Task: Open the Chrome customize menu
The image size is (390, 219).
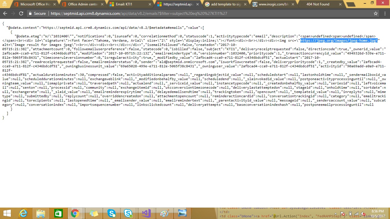Action: [385, 13]
